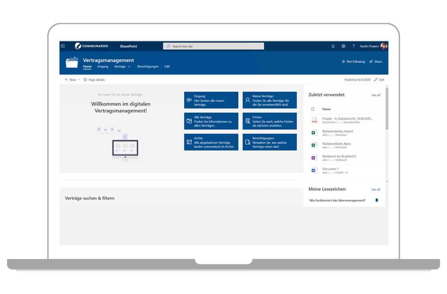Click the Vertragsmanagement site folder logo

pyautogui.click(x=72, y=62)
